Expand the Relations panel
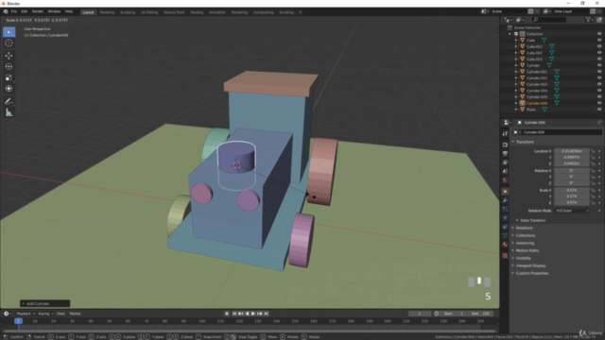605x340 pixels. [x=524, y=229]
